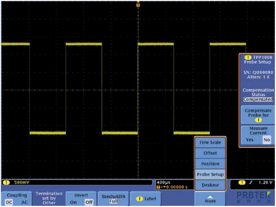
Task: Select DC coupling option
Action: point(9,202)
